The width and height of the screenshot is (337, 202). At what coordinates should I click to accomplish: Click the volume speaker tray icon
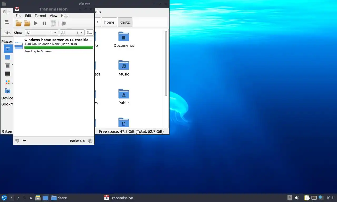[x=297, y=198]
